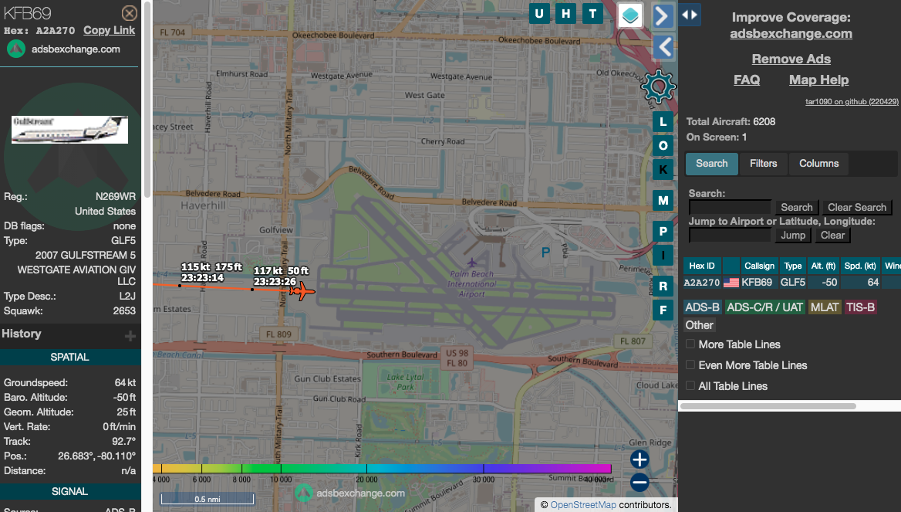Enable More Table Lines checkbox
This screenshot has height=512, width=901.
pyautogui.click(x=690, y=344)
